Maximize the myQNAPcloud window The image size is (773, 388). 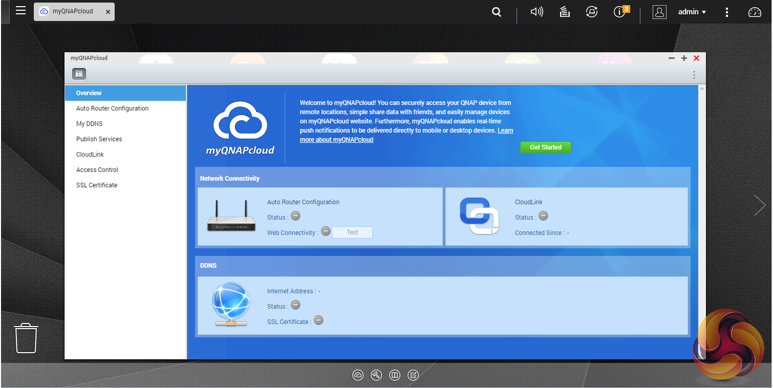tap(684, 58)
